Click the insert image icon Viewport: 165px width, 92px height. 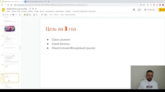coord(30,15)
